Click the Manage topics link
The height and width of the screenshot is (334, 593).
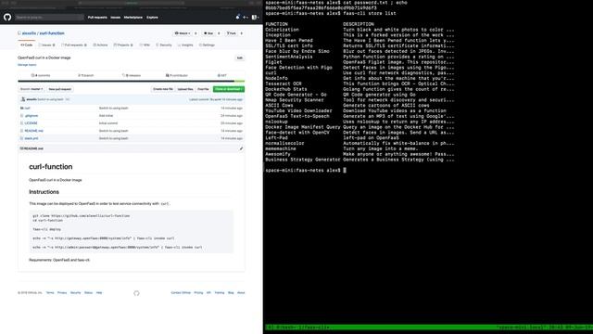[x=27, y=65]
